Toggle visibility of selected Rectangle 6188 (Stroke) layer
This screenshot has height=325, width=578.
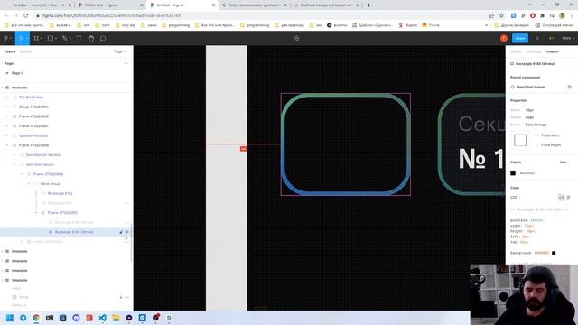[x=127, y=232]
